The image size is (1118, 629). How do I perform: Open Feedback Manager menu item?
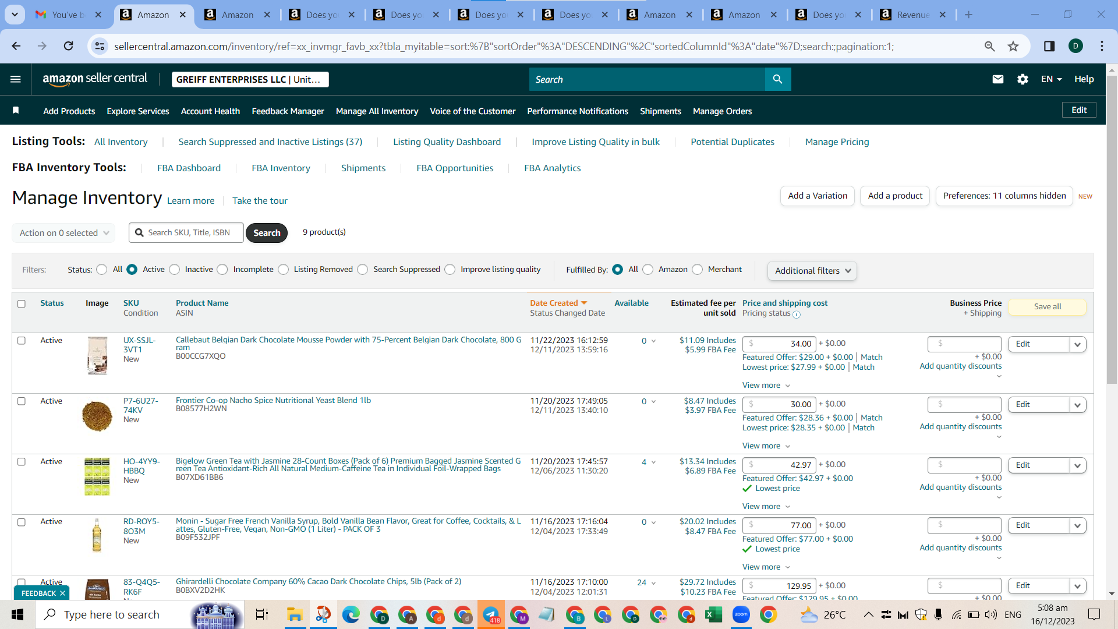pos(288,111)
